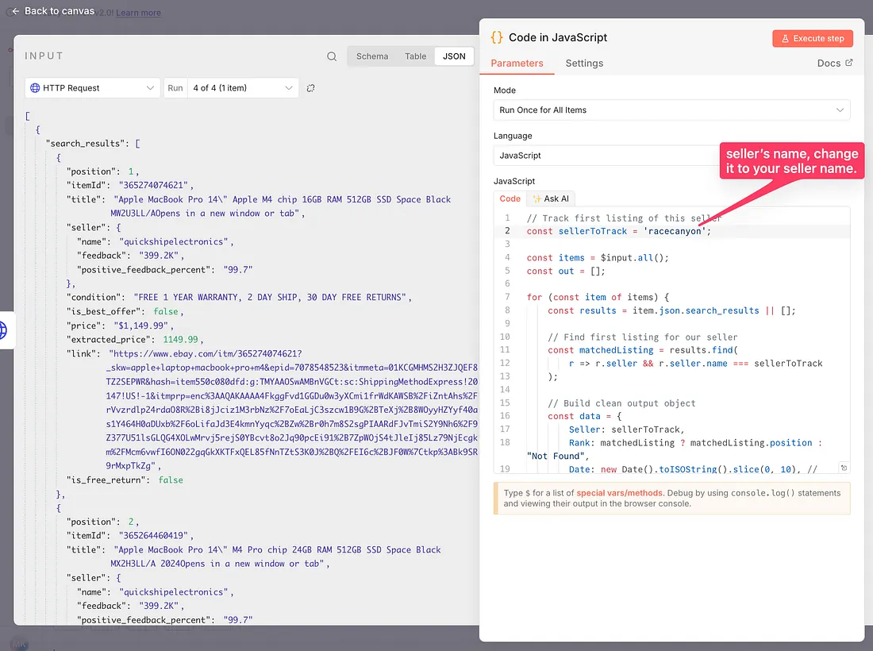Select the Ask AI tab
This screenshot has height=651, width=873.
552,199
